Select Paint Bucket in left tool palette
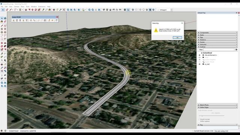Image resolution: width=240 pixels, height=135 pixels. pyautogui.click(x=2, y=22)
